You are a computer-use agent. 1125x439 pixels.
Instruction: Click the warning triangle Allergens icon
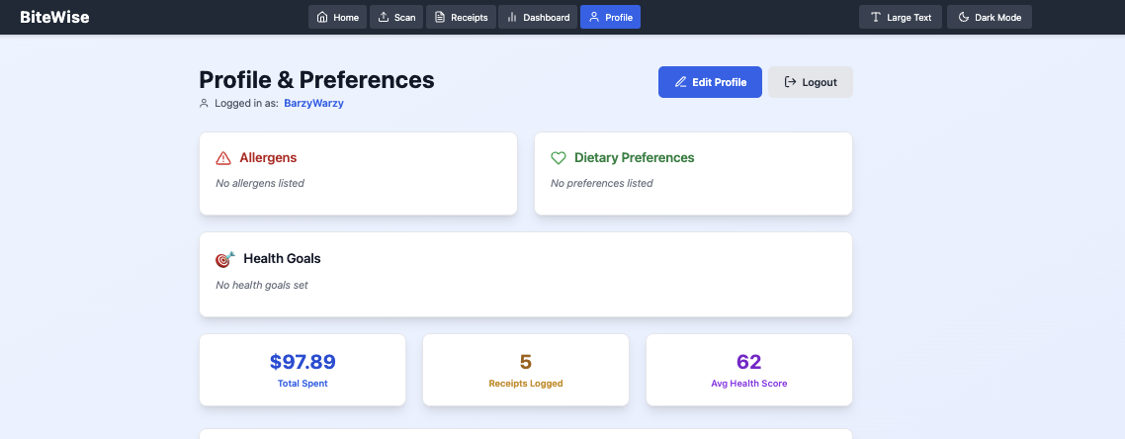(x=223, y=158)
